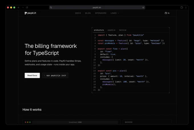
Task: Open the GitHub 1k stars link
Action: tap(167, 13)
